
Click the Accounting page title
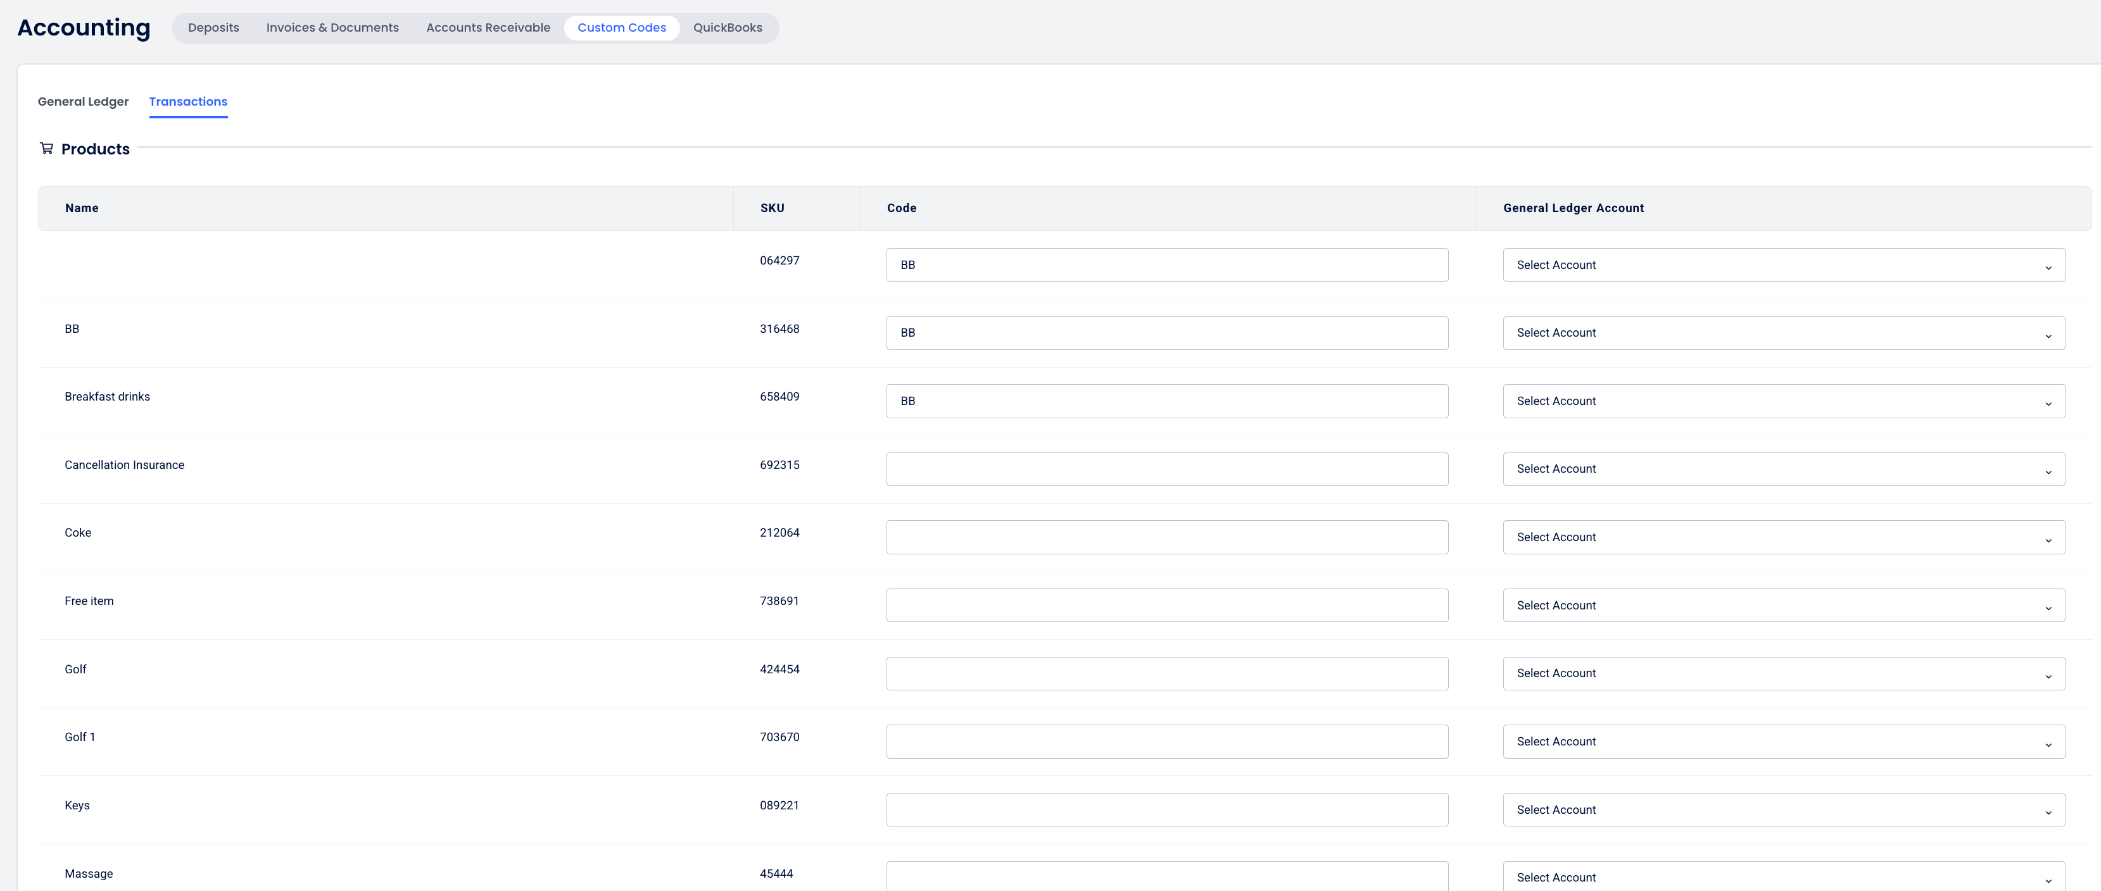tap(84, 28)
